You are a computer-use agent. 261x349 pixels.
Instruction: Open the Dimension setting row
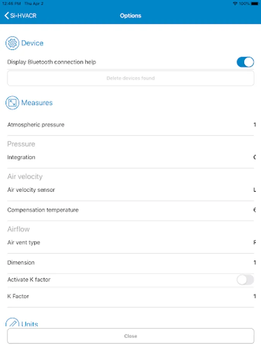pos(130,263)
